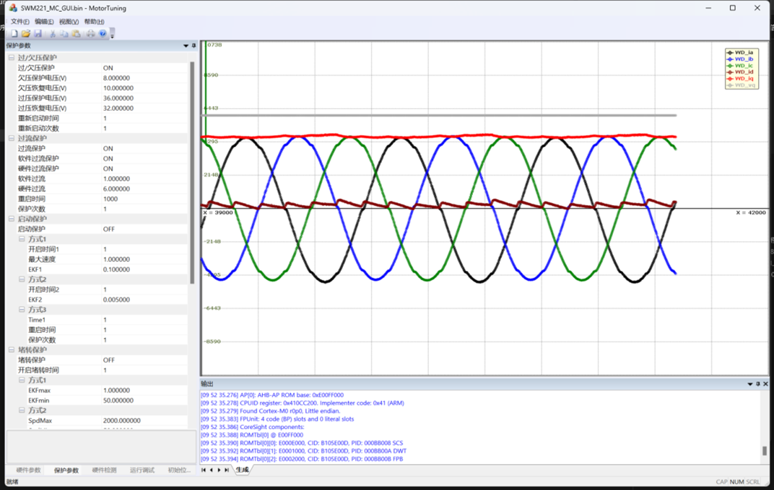Switch to the 硬件参数 tab

(28, 470)
